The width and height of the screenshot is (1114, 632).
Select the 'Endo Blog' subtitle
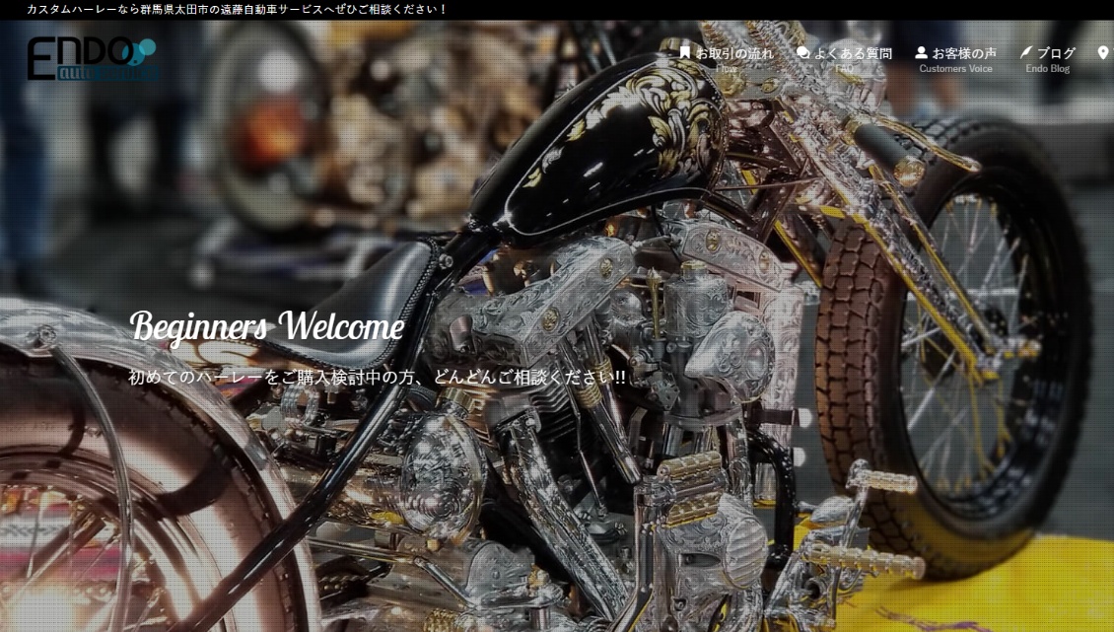click(1047, 69)
